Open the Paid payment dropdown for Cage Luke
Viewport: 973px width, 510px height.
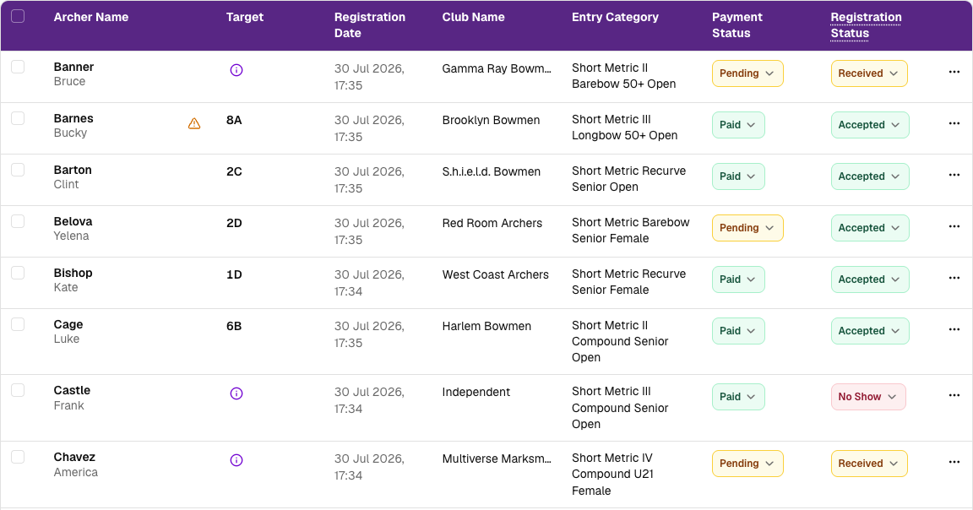pyautogui.click(x=738, y=331)
